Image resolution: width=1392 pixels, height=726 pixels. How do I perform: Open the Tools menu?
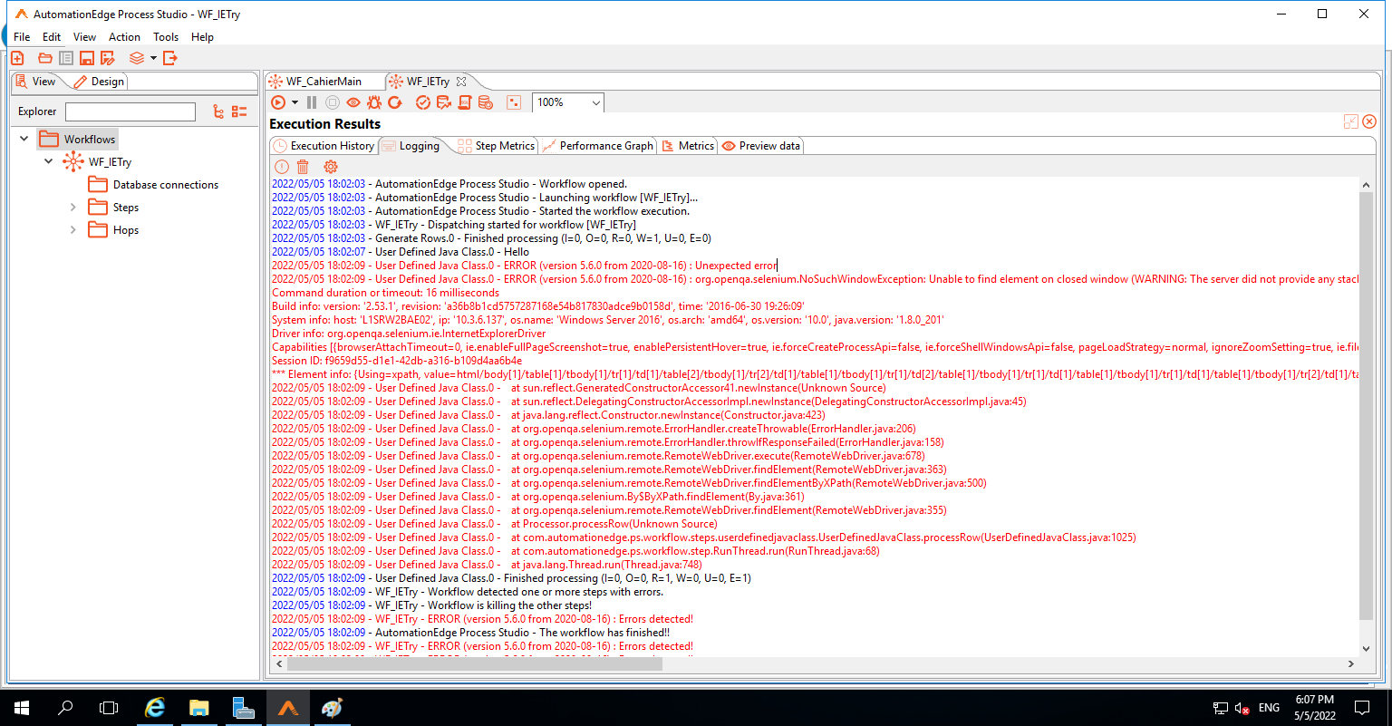click(x=166, y=37)
